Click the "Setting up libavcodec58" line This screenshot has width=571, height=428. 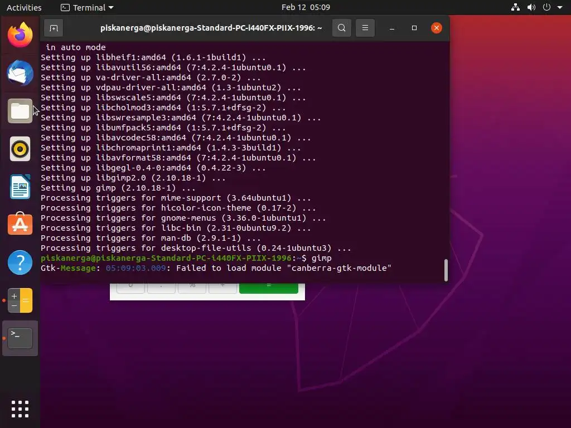(176, 138)
